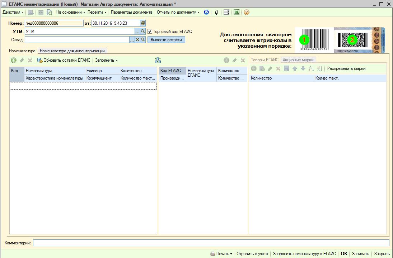This screenshot has height=258, width=393.
Task: Click the printer icon at the bottom bar
Action: 213,254
